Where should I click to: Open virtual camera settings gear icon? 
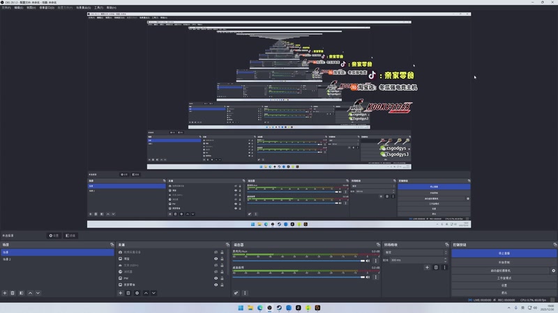point(553,271)
